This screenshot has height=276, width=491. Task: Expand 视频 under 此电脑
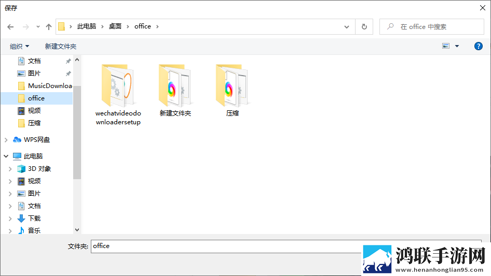(x=10, y=181)
